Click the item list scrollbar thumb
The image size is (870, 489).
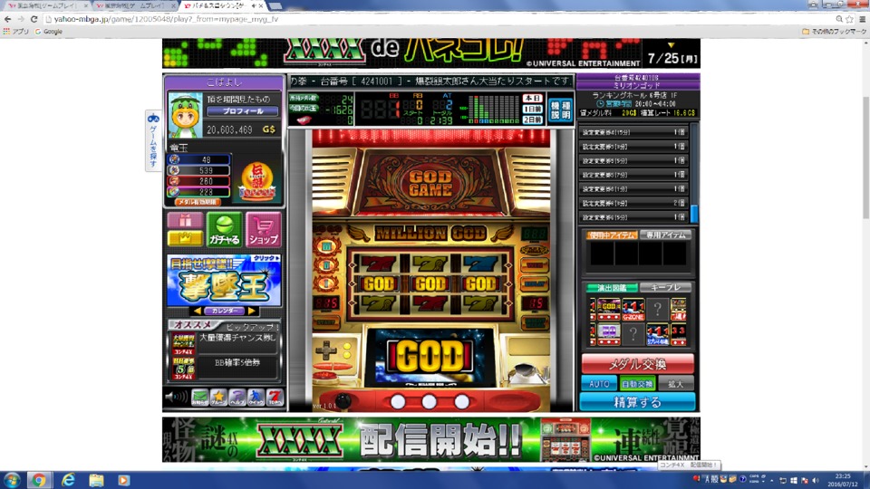tap(693, 214)
